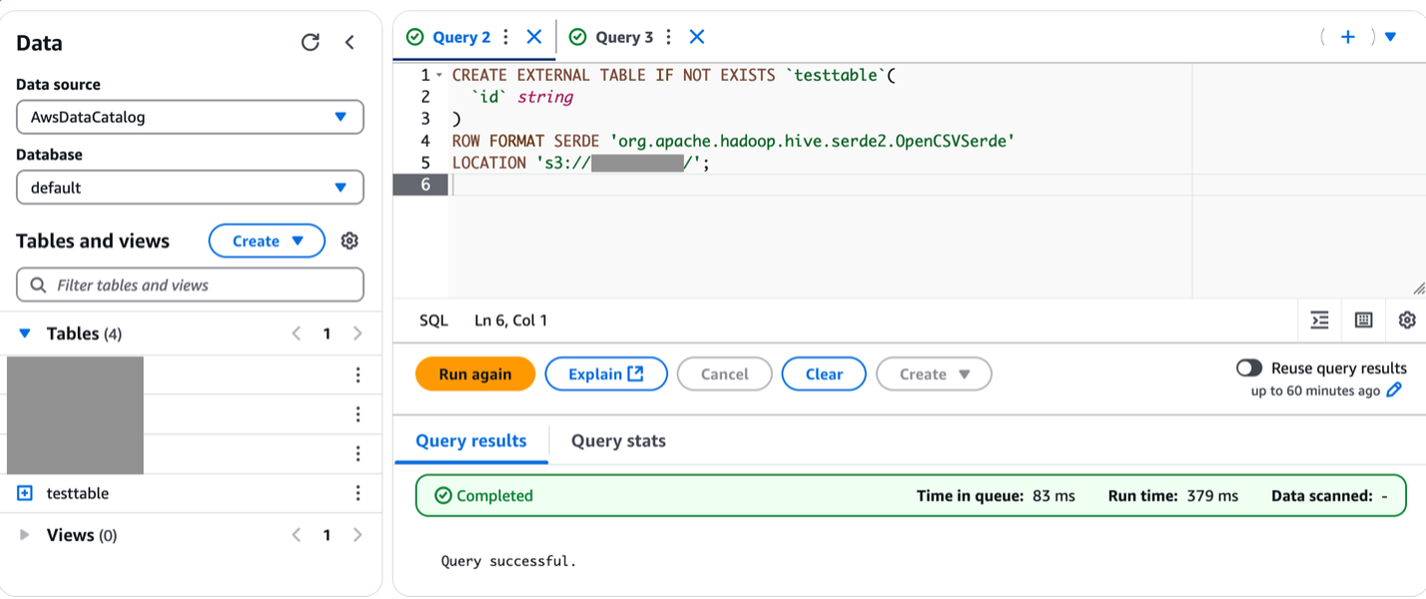The width and height of the screenshot is (1426, 599).
Task: Toggle Reuse query results switch
Action: click(x=1248, y=368)
